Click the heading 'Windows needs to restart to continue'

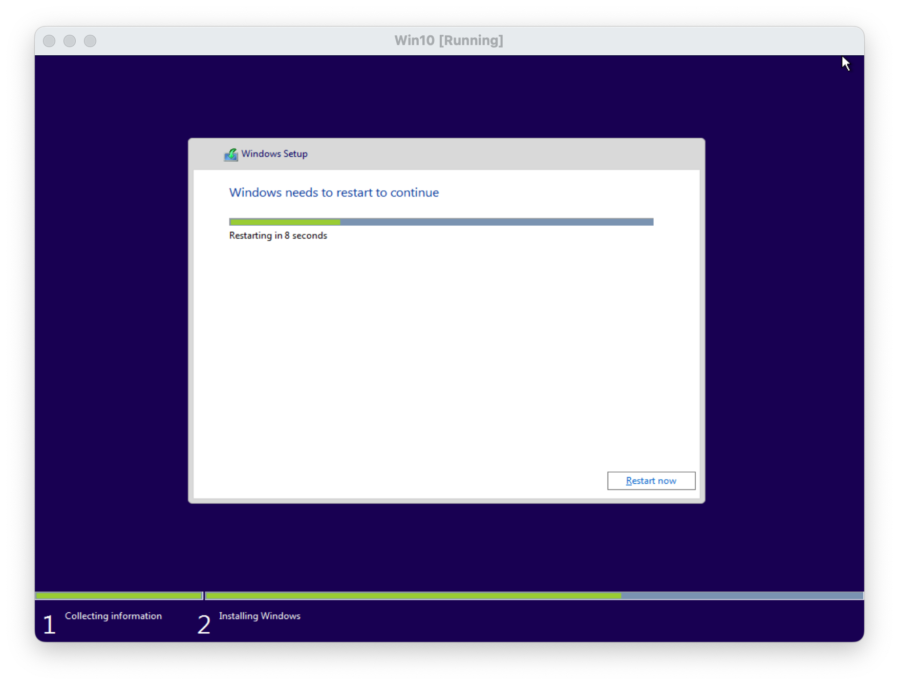(334, 192)
